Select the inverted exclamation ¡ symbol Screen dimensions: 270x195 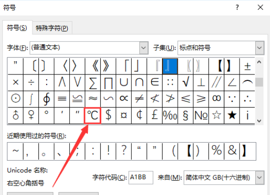[x=247, y=116]
